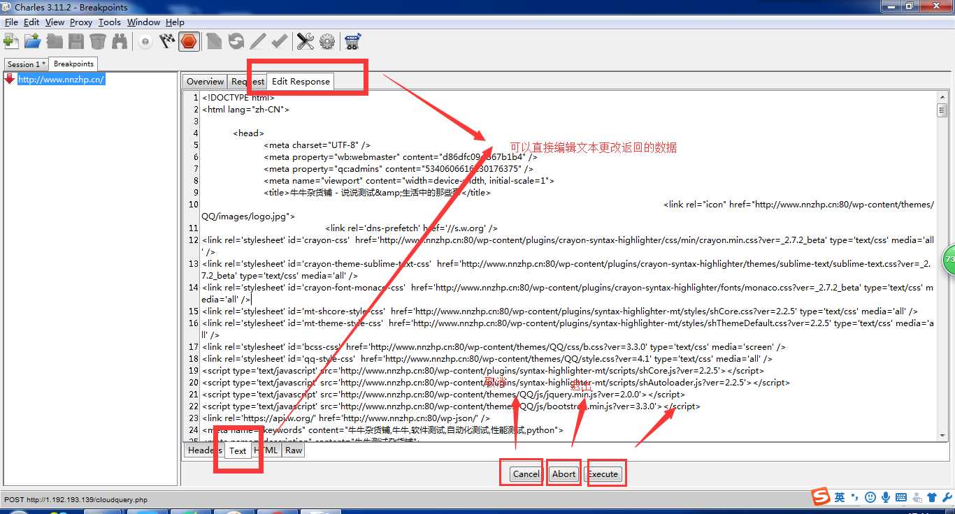The image size is (955, 514).
Task: Open settings using the gear icon
Action: [327, 41]
